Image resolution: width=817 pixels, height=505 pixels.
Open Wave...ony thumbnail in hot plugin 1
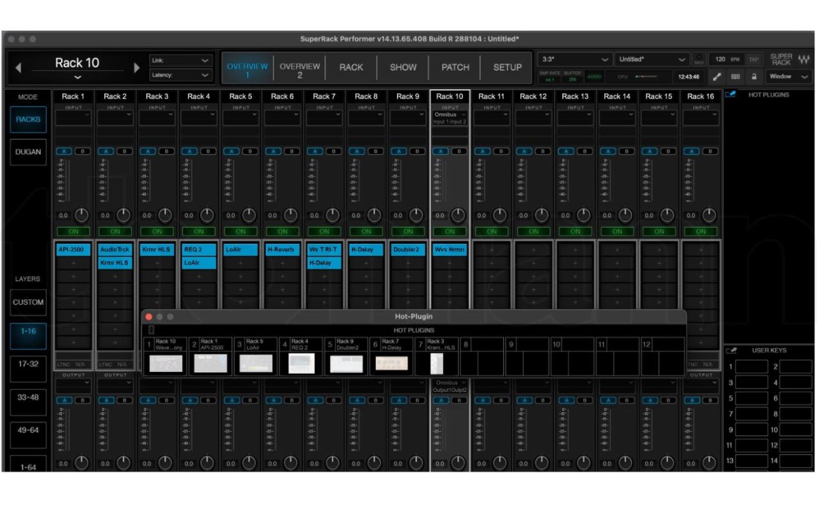click(165, 364)
